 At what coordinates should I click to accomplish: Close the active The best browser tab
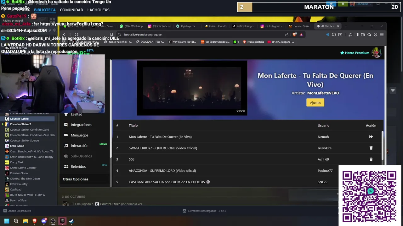coord(338,26)
